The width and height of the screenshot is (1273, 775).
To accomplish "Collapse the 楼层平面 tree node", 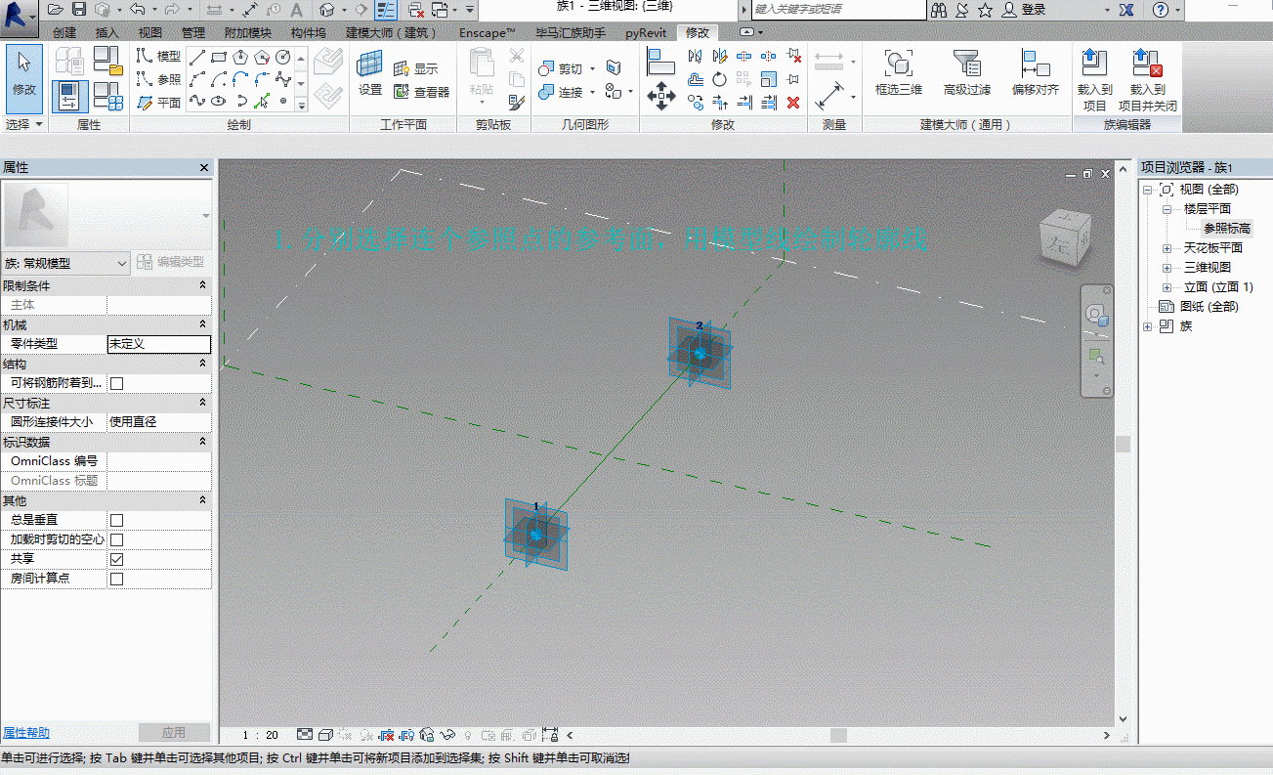I will [1167, 209].
